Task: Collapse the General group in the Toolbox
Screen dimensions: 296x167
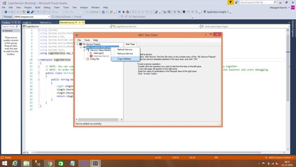Action: click(3, 31)
